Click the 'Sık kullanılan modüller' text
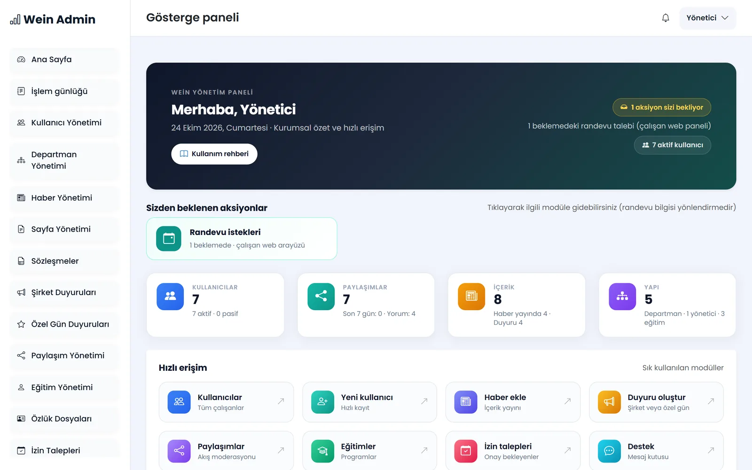The image size is (752, 470). (x=683, y=368)
